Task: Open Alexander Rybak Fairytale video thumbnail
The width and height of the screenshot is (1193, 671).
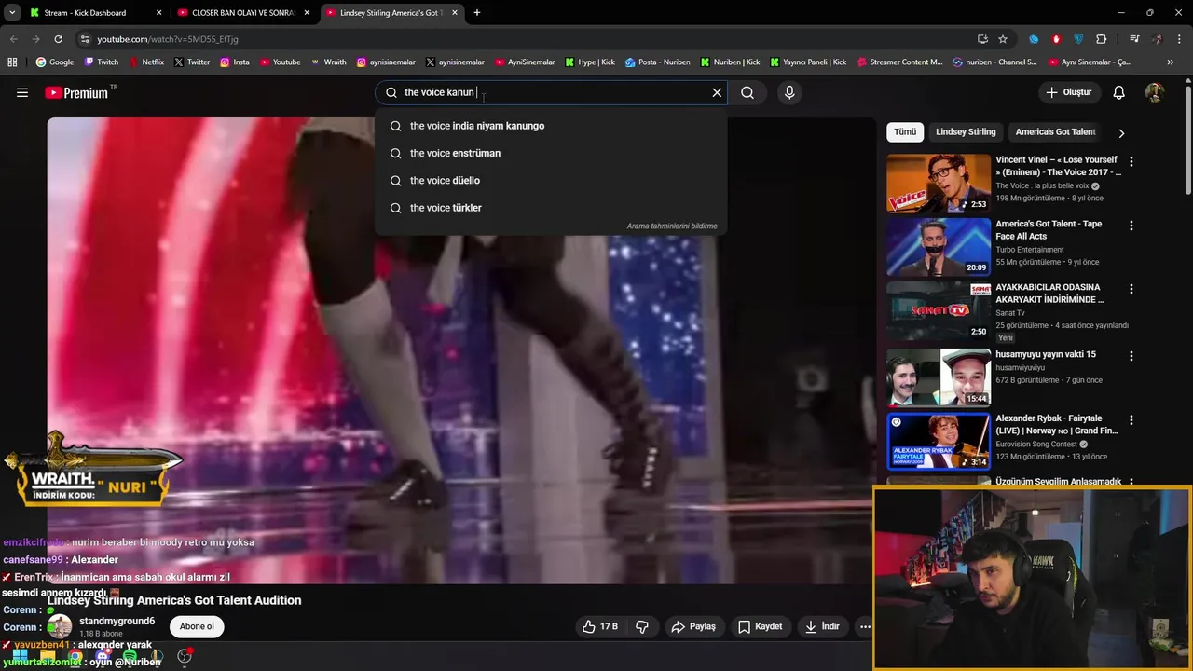Action: click(x=939, y=441)
